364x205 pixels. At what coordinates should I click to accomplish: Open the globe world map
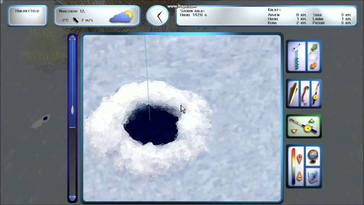tap(313, 156)
